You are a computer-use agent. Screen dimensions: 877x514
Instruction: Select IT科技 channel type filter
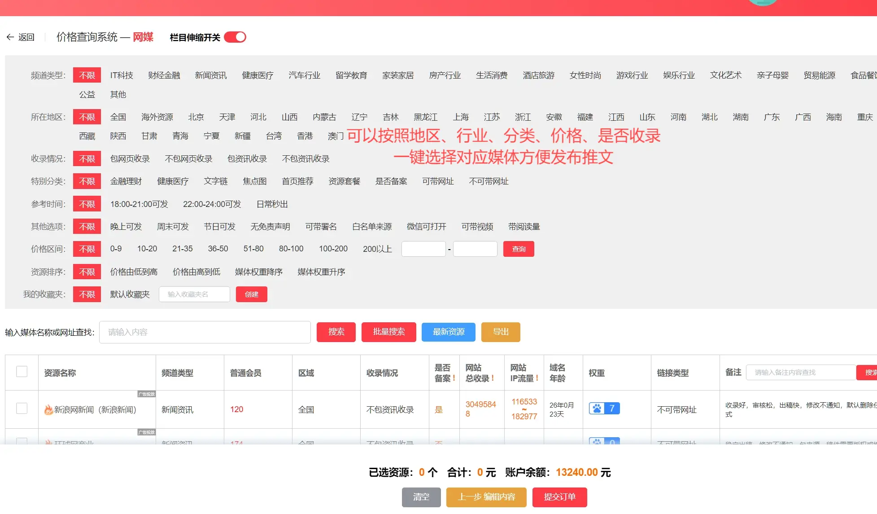[122, 75]
